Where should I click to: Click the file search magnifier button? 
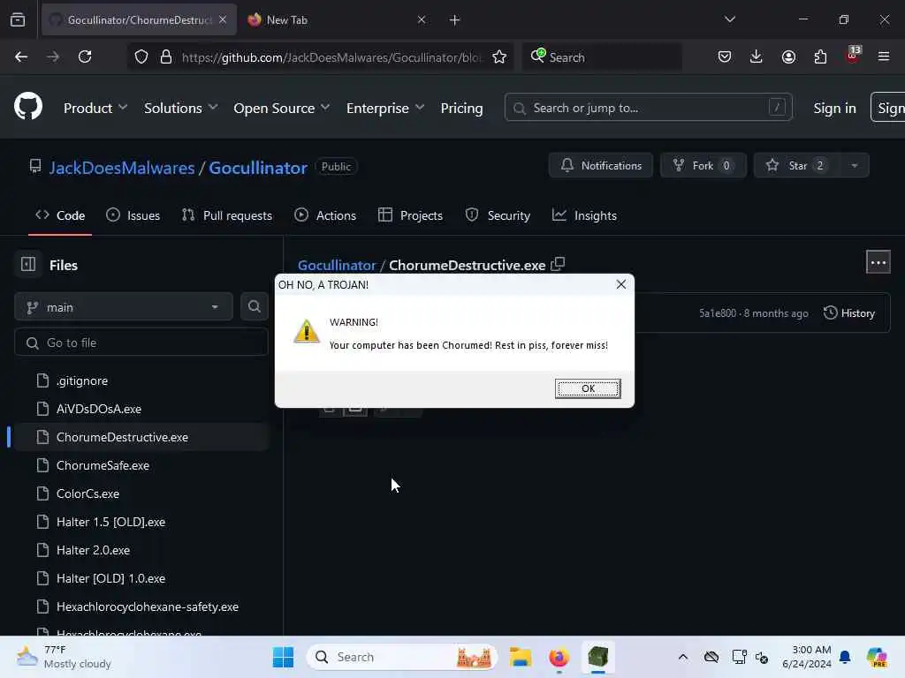click(254, 306)
